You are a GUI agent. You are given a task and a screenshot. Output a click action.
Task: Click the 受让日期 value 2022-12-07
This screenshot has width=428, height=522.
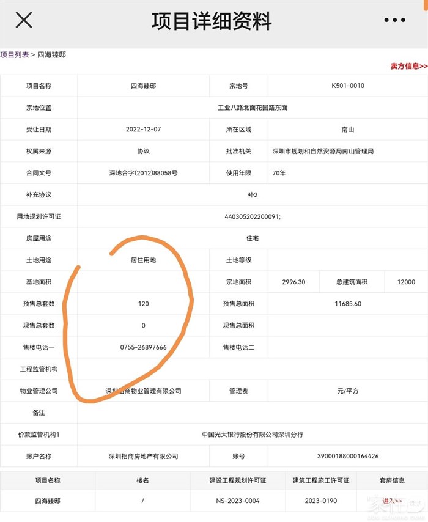pyautogui.click(x=144, y=130)
